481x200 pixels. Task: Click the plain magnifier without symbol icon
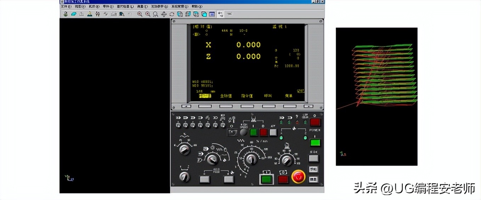coord(155,14)
